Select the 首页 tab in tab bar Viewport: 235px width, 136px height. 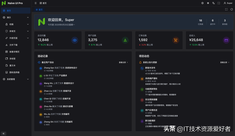coord(39,10)
